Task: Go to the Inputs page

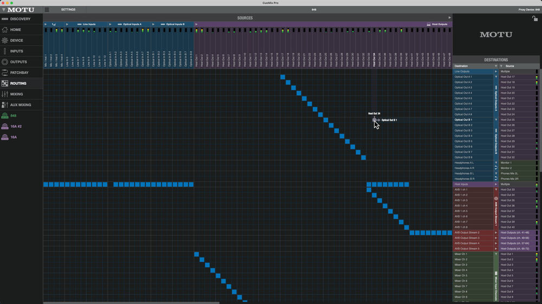Action: 16,51
